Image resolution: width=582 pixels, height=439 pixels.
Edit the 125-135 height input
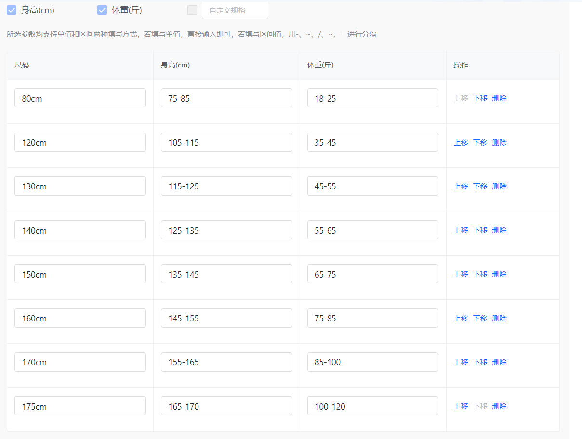(x=226, y=230)
